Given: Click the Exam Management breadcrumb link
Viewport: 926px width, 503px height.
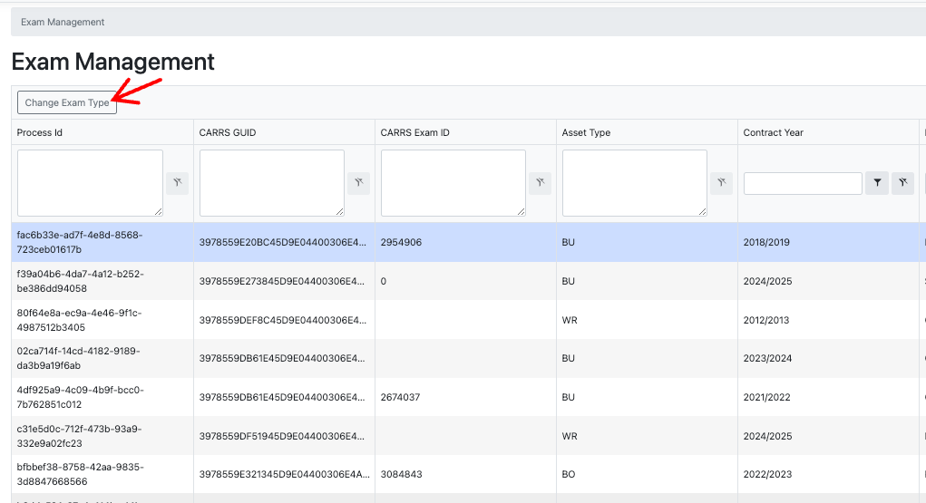Looking at the screenshot, I should (x=63, y=22).
